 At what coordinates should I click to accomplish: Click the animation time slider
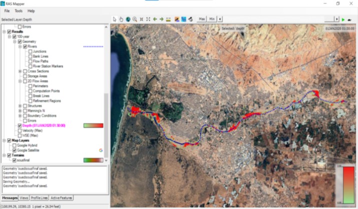(329, 19)
